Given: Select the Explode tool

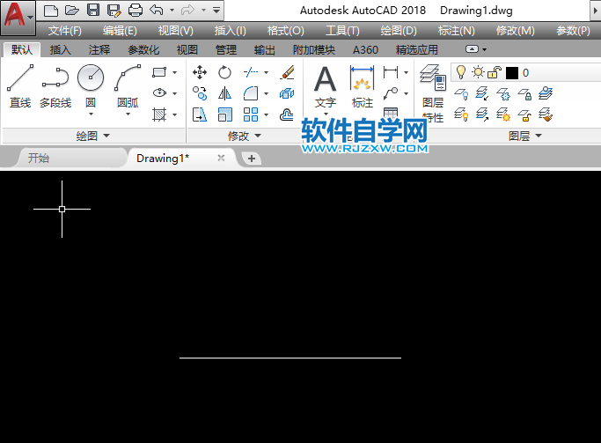Looking at the screenshot, I should [x=287, y=93].
